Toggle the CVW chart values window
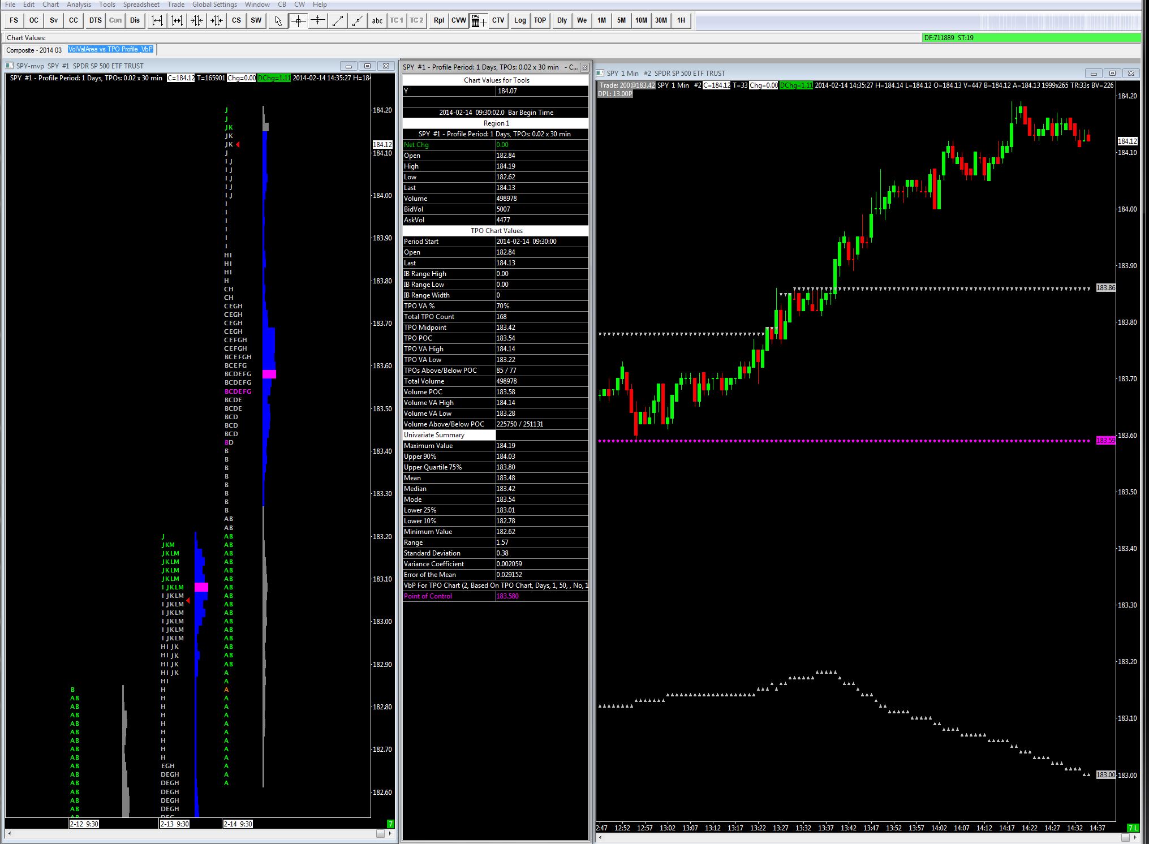Image resolution: width=1149 pixels, height=844 pixels. click(458, 20)
